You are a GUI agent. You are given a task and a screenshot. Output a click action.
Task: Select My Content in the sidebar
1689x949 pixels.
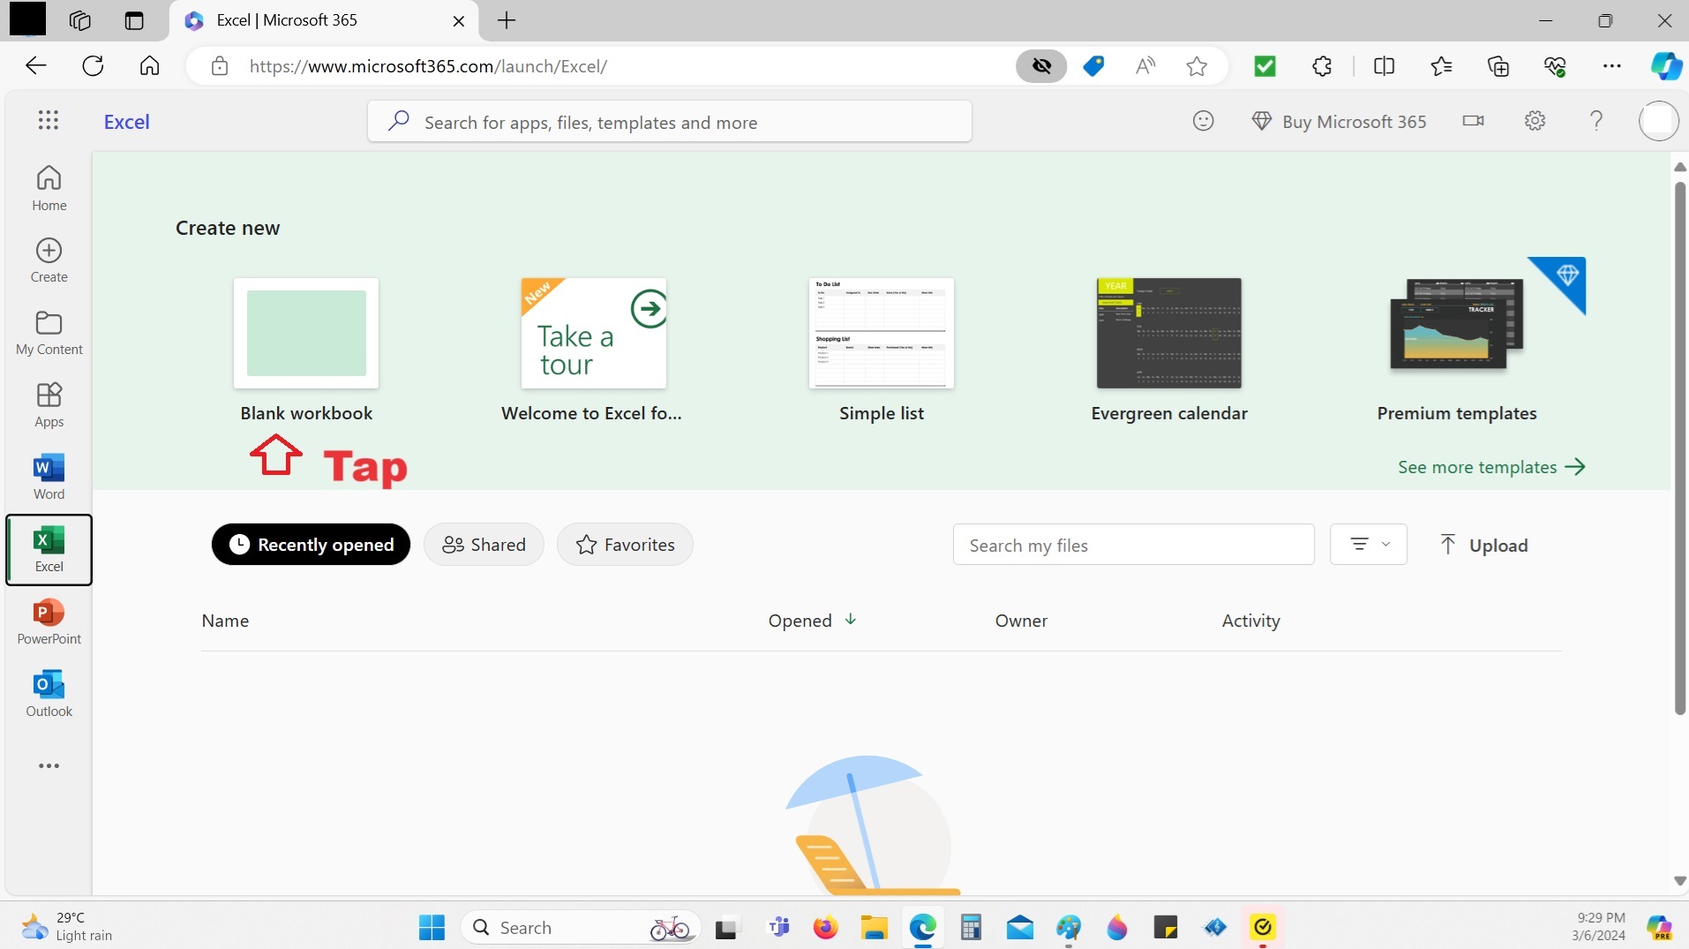pyautogui.click(x=49, y=331)
